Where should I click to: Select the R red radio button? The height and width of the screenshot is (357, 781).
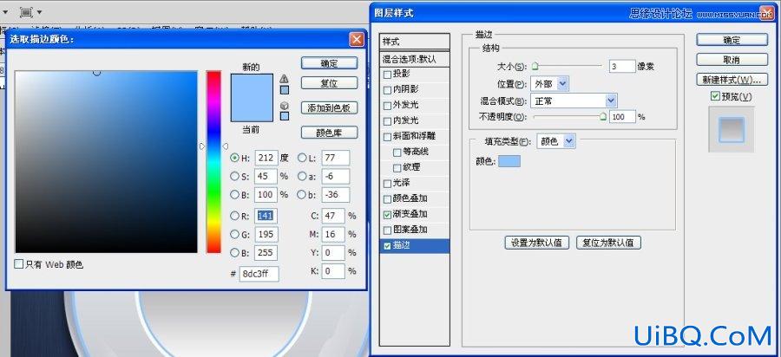click(x=234, y=215)
